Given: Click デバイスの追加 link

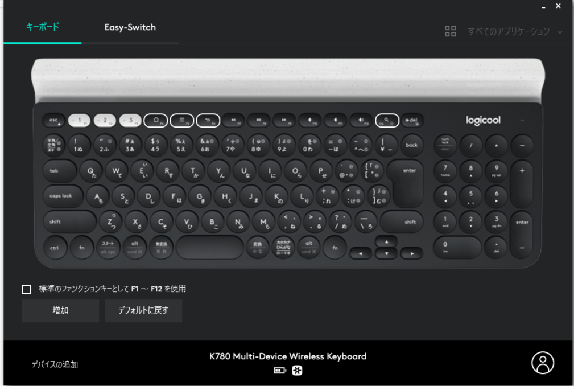Looking at the screenshot, I should [55, 364].
